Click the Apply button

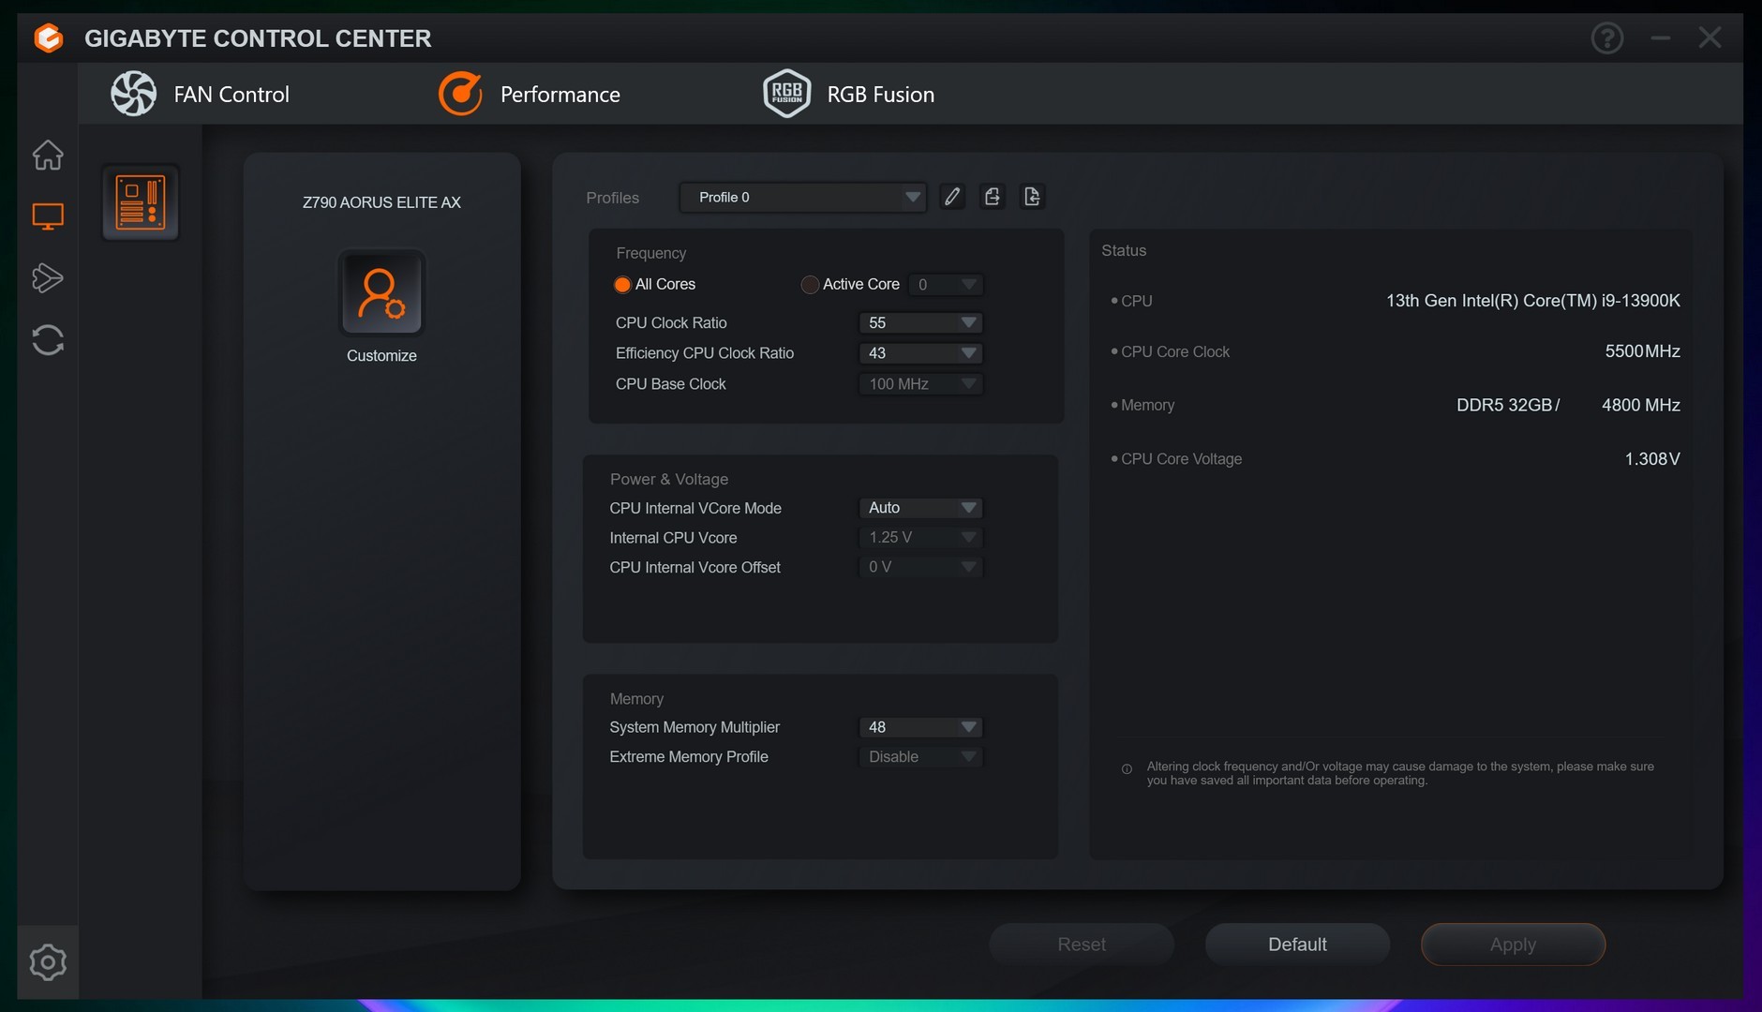pyautogui.click(x=1513, y=945)
